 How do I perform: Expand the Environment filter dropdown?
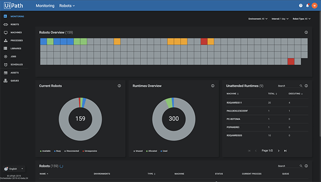coord(258,19)
